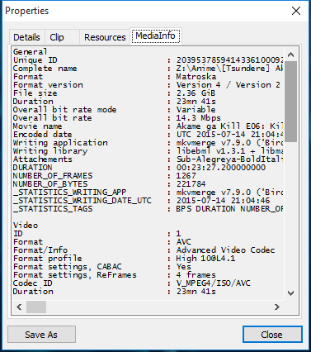The height and width of the screenshot is (352, 311).
Task: Click the 'Complete name' label
Action: [45, 69]
